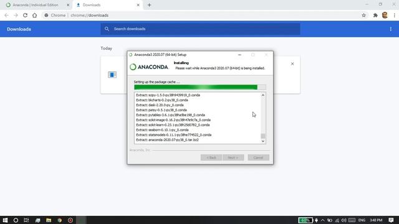
Task: Click the Cancel button in the installer
Action: [258, 157]
